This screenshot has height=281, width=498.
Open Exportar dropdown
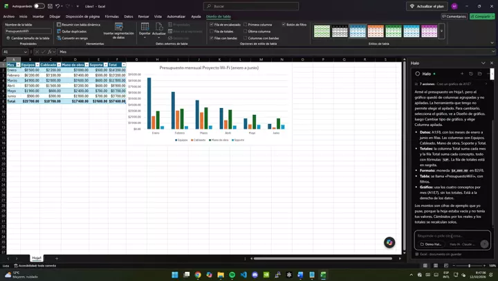pyautogui.click(x=145, y=31)
